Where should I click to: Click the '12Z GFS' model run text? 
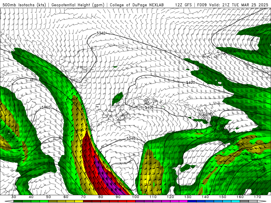tap(183, 5)
